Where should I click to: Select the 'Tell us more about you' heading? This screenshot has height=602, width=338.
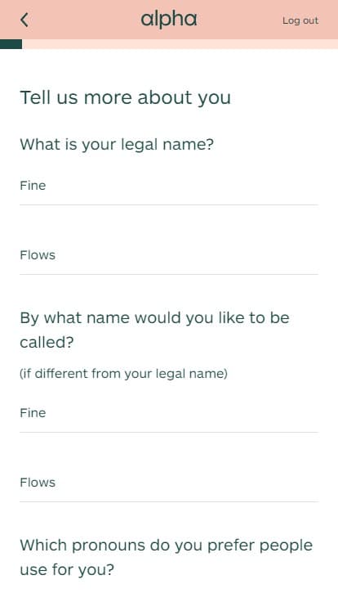point(125,97)
